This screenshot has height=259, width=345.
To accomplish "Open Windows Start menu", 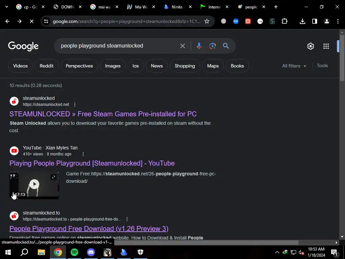I will pos(8,252).
